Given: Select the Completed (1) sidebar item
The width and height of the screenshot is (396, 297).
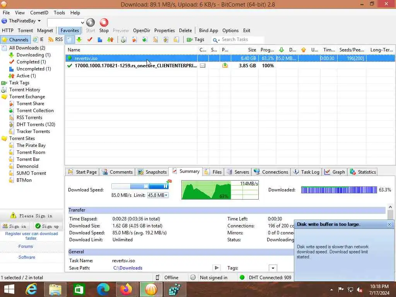Looking at the screenshot, I should pyautogui.click(x=31, y=62).
